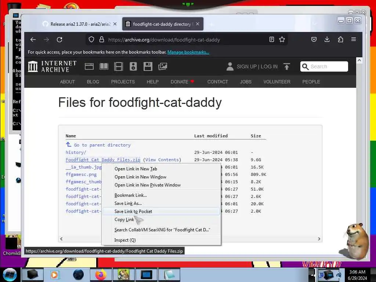Open the Extensions puzzle icon
376x282 pixels.
340,39
